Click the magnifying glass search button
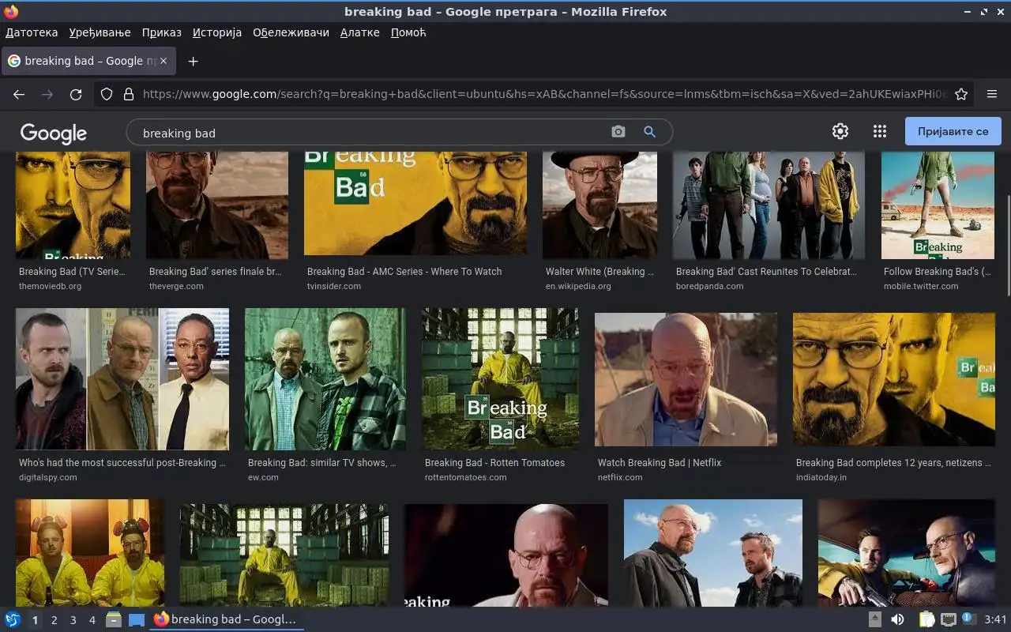This screenshot has width=1011, height=632. (649, 132)
